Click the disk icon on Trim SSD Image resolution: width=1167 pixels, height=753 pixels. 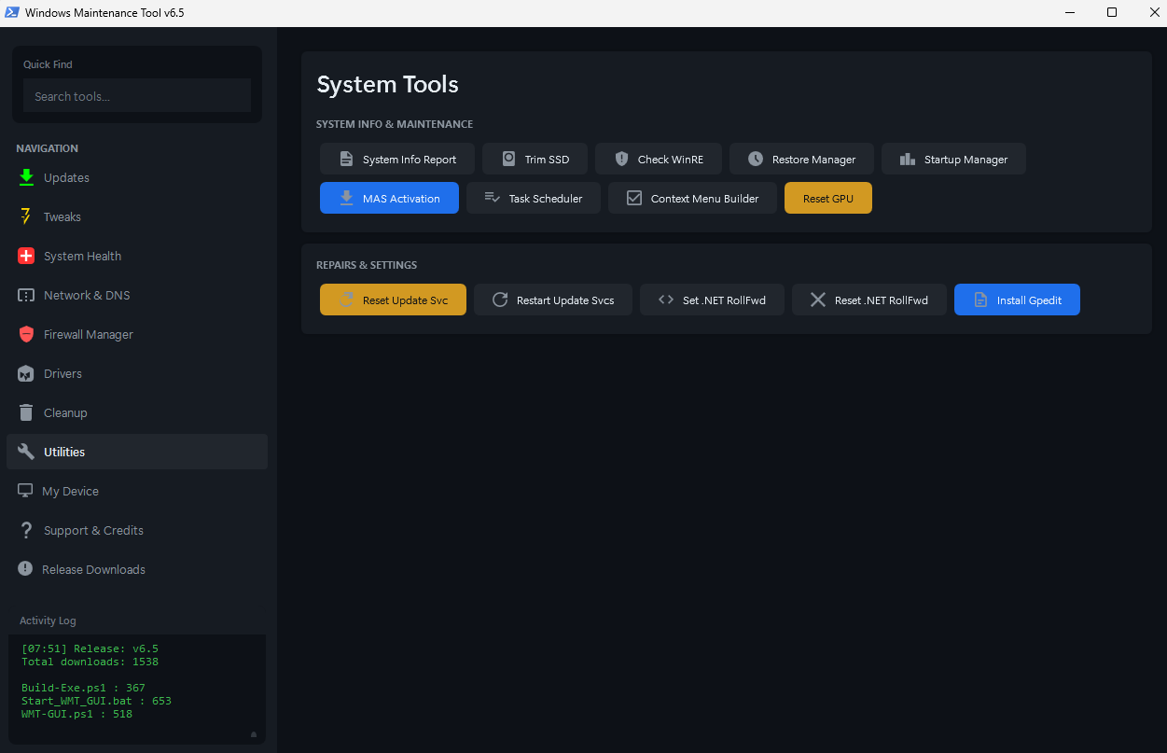tap(508, 159)
